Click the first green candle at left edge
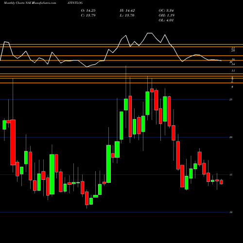This screenshot has width=243, height=243. click(x=4, y=125)
